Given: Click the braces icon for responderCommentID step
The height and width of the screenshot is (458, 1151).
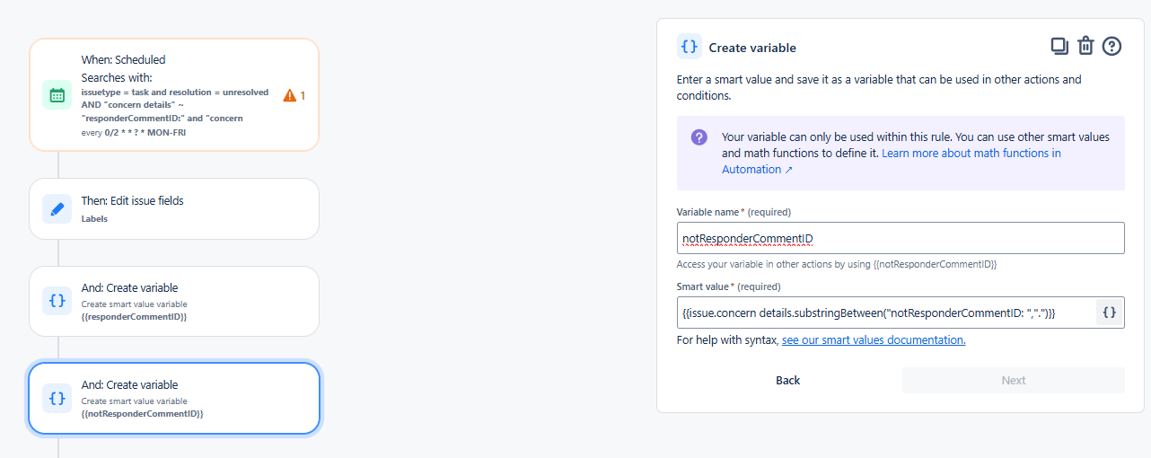Looking at the screenshot, I should pos(57,301).
